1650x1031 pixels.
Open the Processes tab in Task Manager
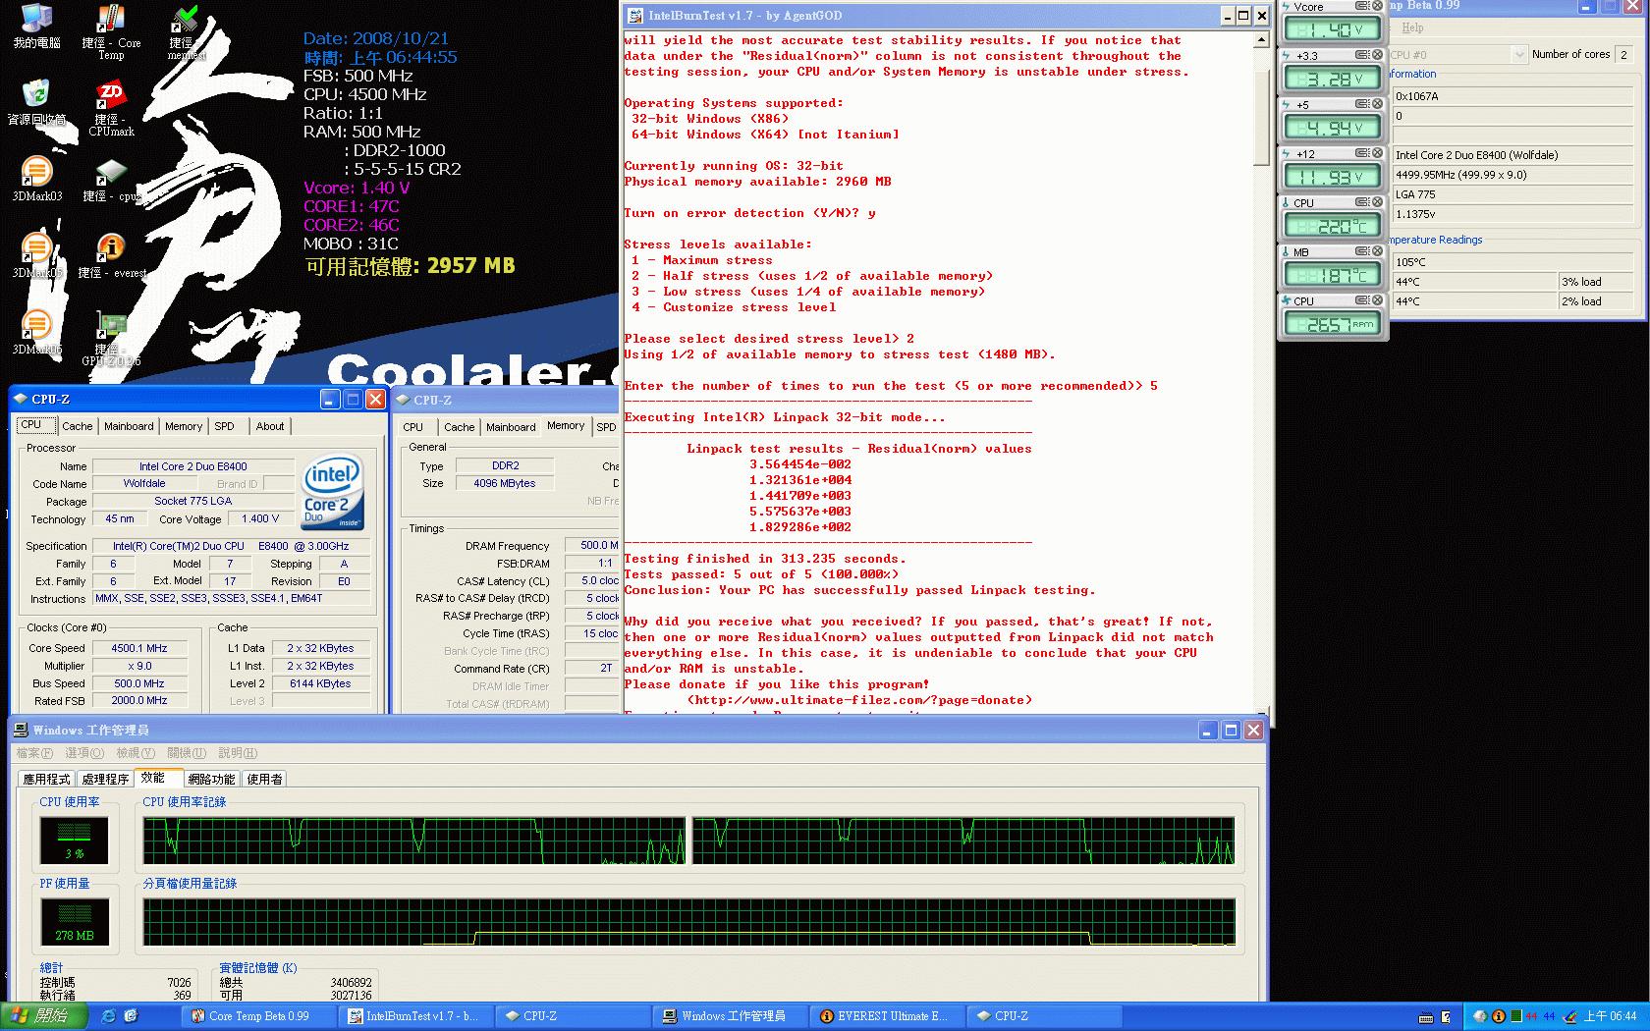105,779
